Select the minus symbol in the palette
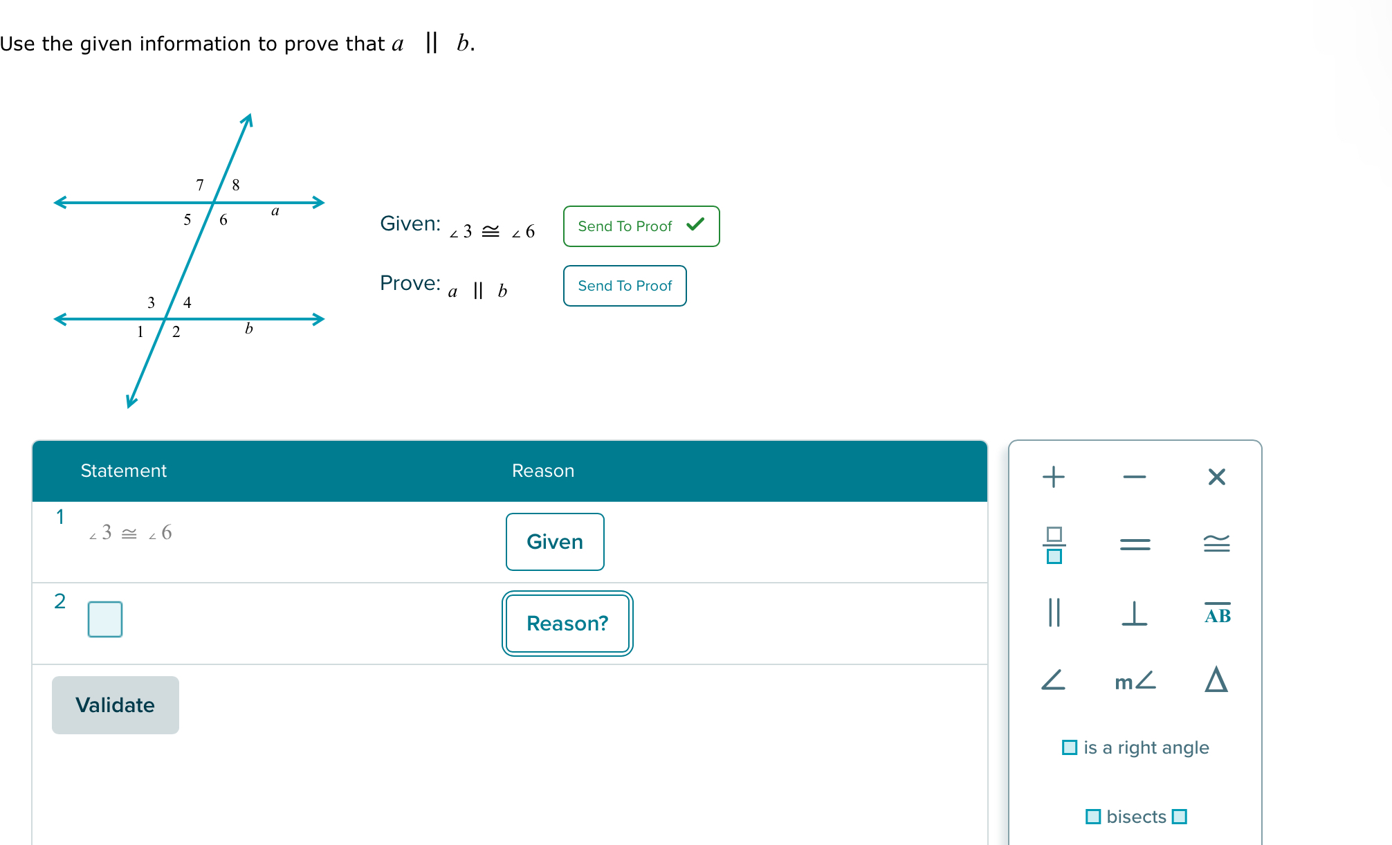Viewport: 1392px width, 845px height. [x=1135, y=476]
